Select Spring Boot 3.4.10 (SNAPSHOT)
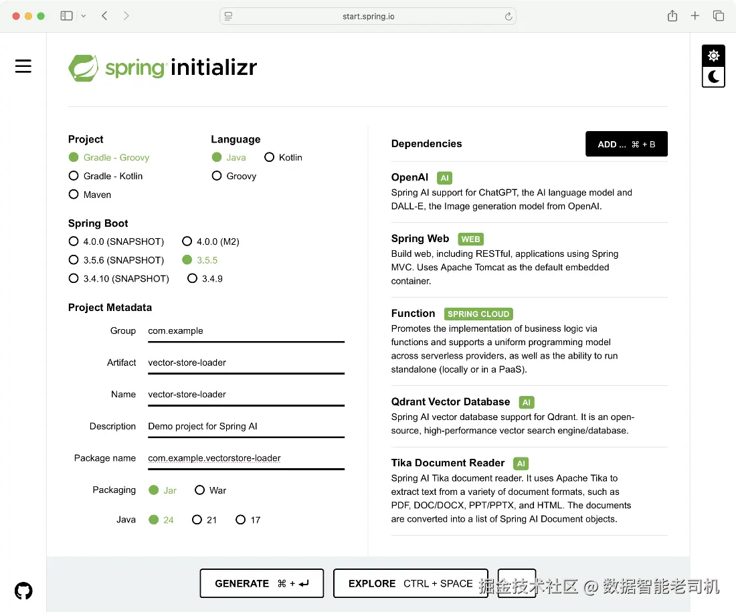 [118, 278]
